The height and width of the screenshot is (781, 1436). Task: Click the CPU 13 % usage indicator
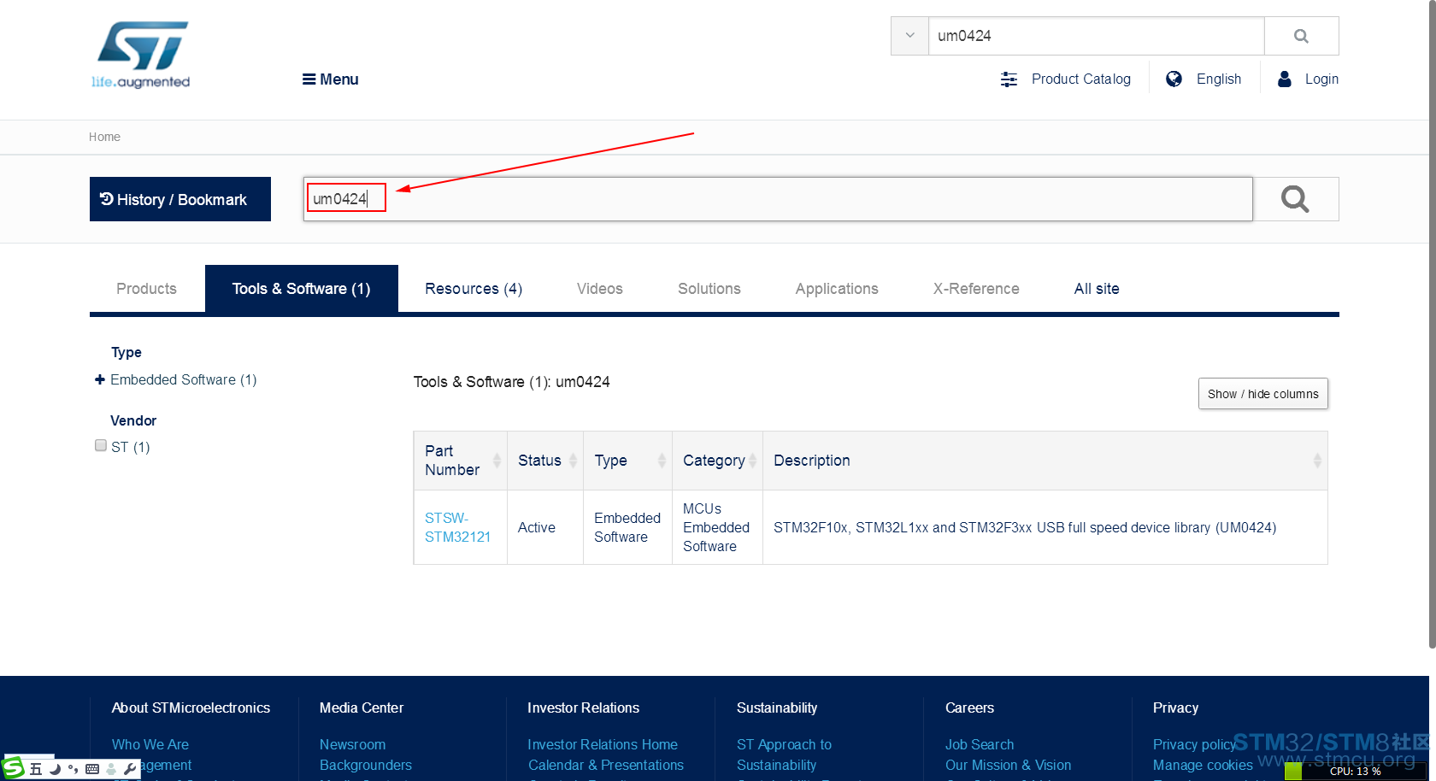tap(1355, 771)
